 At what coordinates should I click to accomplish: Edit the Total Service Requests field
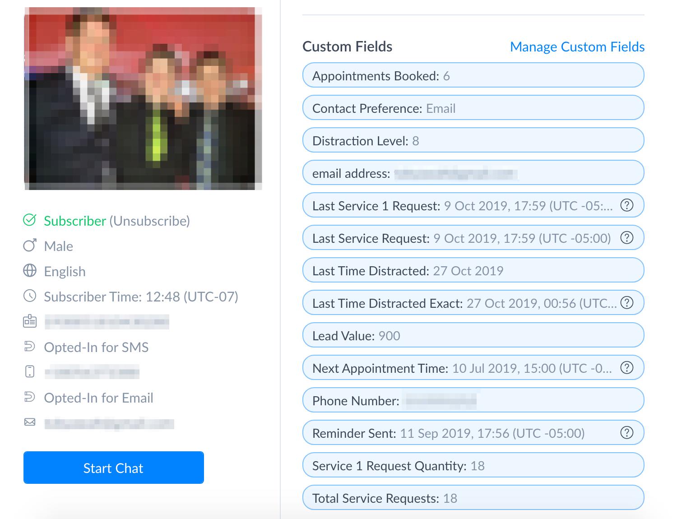pos(473,498)
